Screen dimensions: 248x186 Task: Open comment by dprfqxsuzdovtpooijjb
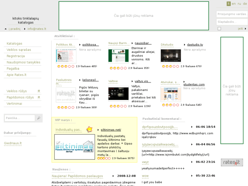[160, 127]
